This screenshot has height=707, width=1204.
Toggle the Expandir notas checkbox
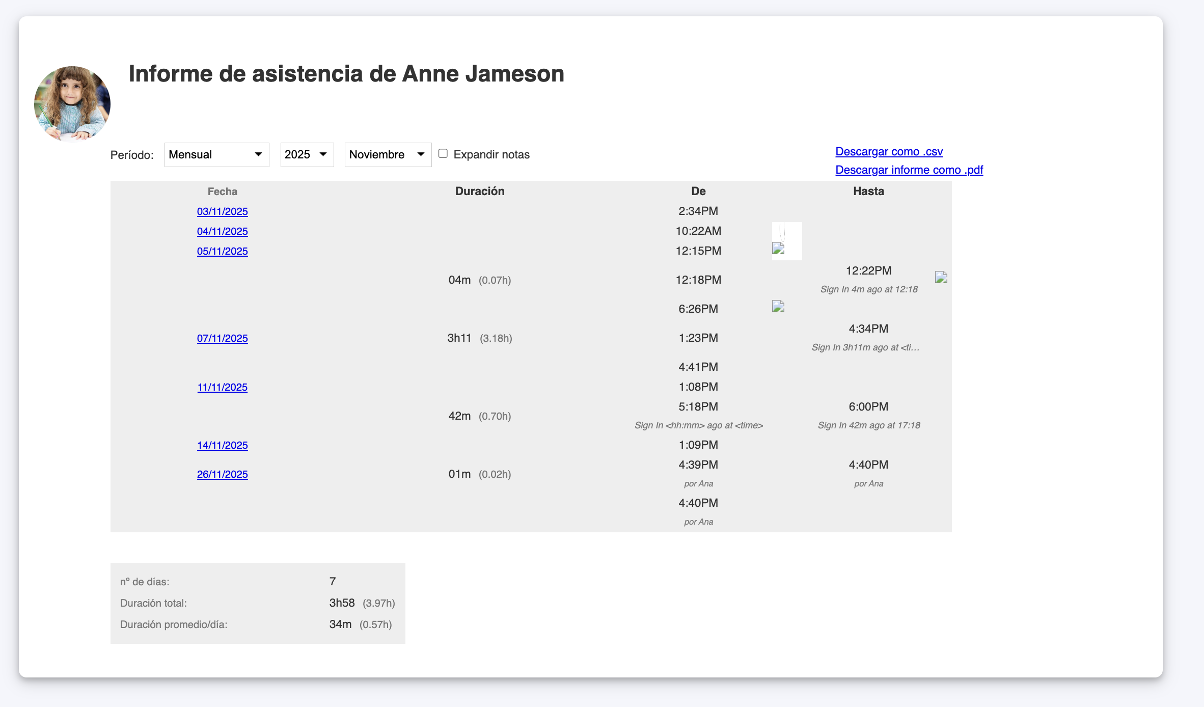point(443,154)
